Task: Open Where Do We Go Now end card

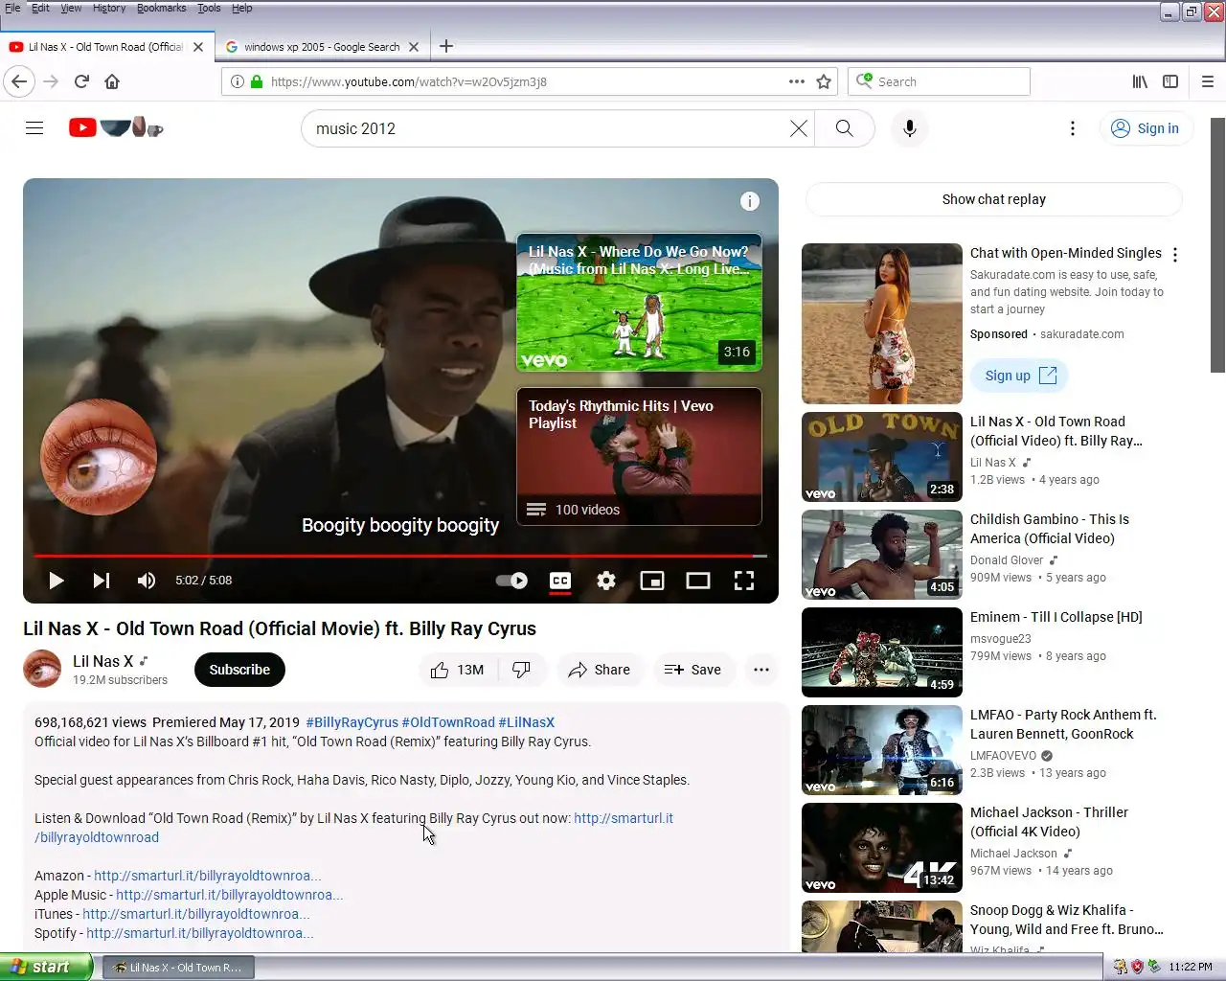Action: pos(639,303)
